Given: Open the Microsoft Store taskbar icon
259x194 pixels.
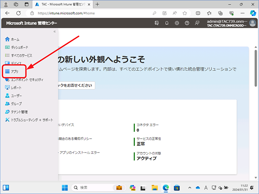Looking at the screenshot, I should click(x=177, y=187).
